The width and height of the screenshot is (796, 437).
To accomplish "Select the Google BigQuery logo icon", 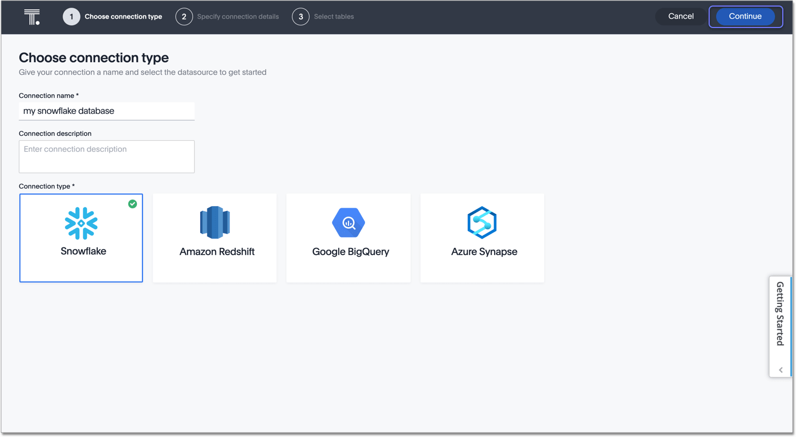I will click(349, 223).
